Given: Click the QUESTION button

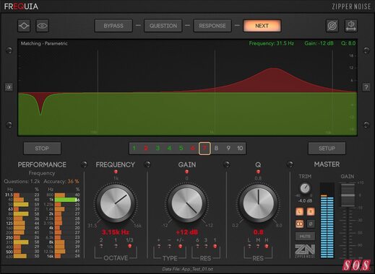Looking at the screenshot, I should tap(163, 26).
